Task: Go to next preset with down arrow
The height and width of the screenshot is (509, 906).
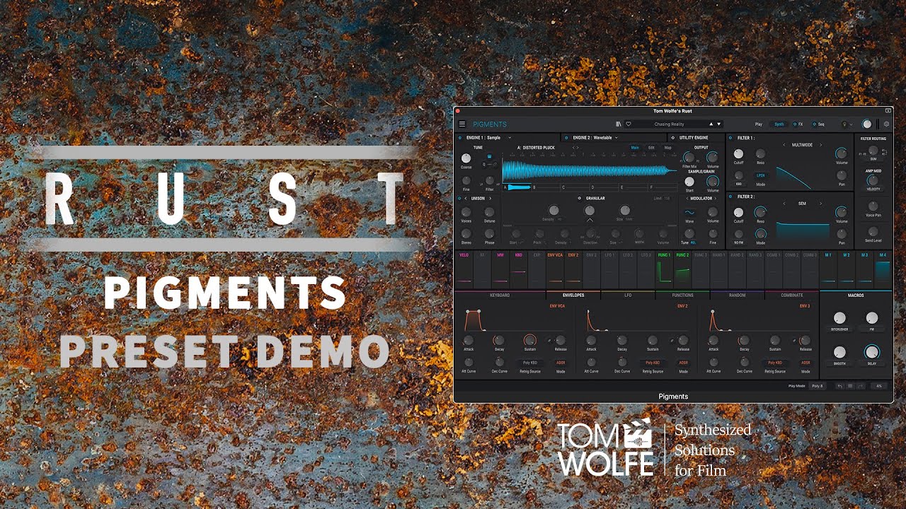Action: click(x=719, y=124)
